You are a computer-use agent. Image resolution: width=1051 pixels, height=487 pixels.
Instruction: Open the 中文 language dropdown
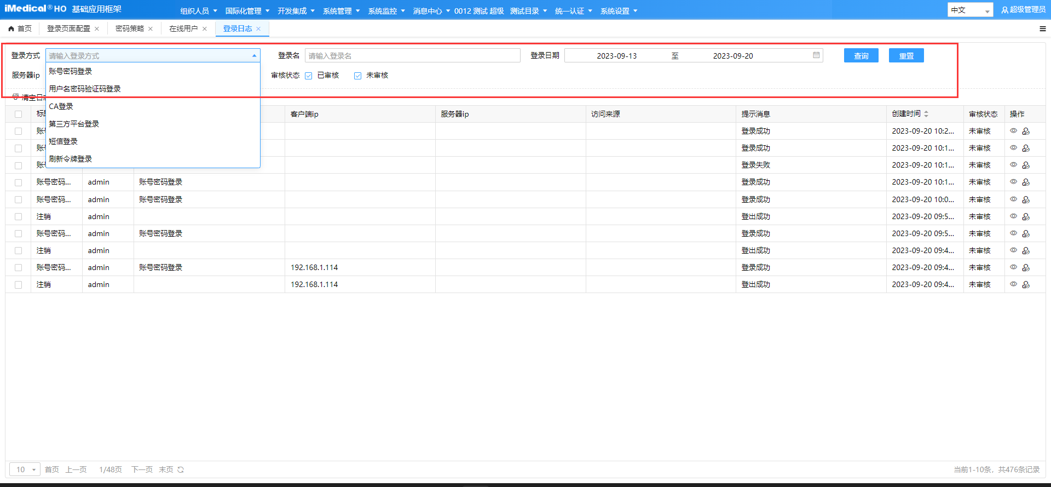pos(969,10)
